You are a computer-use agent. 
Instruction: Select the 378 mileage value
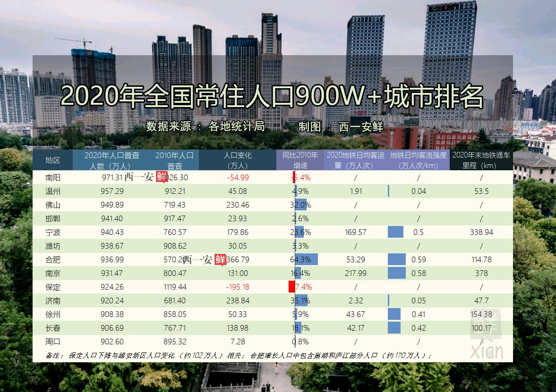coord(481,274)
